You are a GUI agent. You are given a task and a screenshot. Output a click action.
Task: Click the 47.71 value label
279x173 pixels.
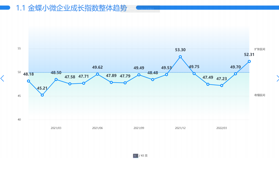coord(84,76)
